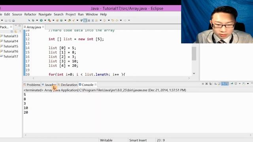Click the New Java Package icon
Screen dimensions: 253x142
(x=57, y=21)
